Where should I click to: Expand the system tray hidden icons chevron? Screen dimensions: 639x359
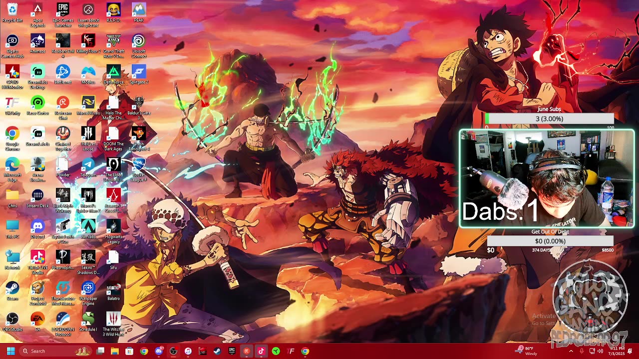(x=571, y=351)
